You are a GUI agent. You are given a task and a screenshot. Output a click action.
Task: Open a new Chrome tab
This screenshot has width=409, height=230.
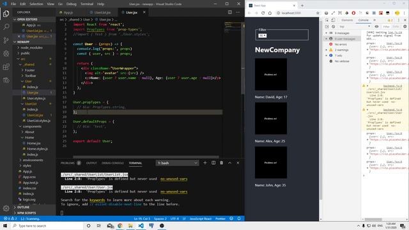tap(302, 5)
